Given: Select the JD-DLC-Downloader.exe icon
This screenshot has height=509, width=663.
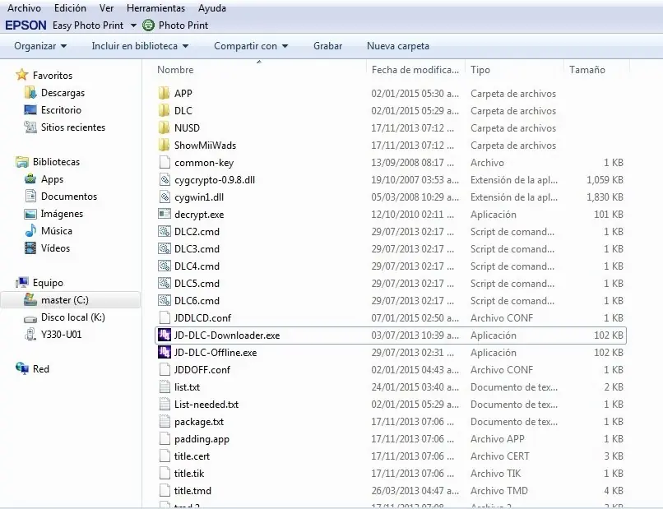Looking at the screenshot, I should point(164,335).
